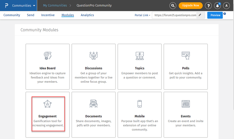Click the pencil icon to edit portal URL
This screenshot has height=139, width=234.
(200, 15)
